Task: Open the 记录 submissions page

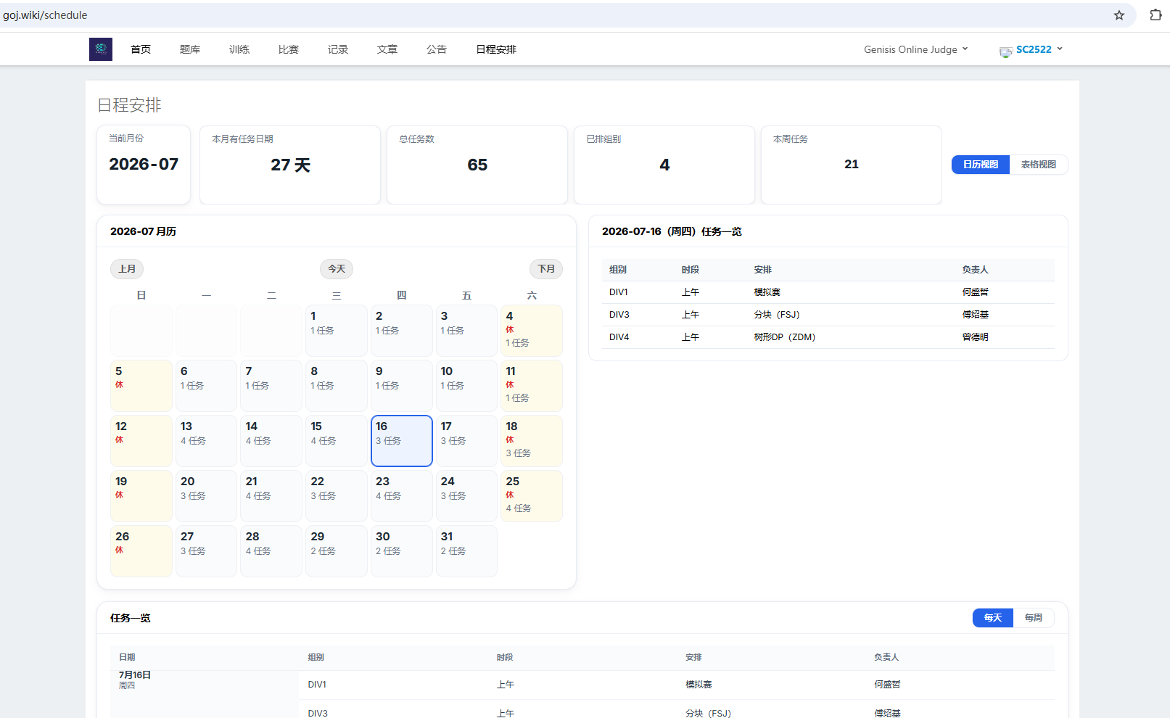Action: tap(338, 49)
